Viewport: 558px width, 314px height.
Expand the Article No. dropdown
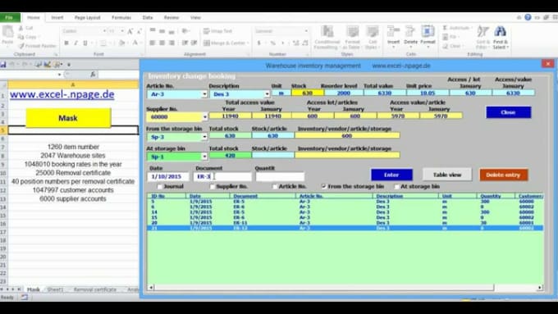click(x=204, y=94)
